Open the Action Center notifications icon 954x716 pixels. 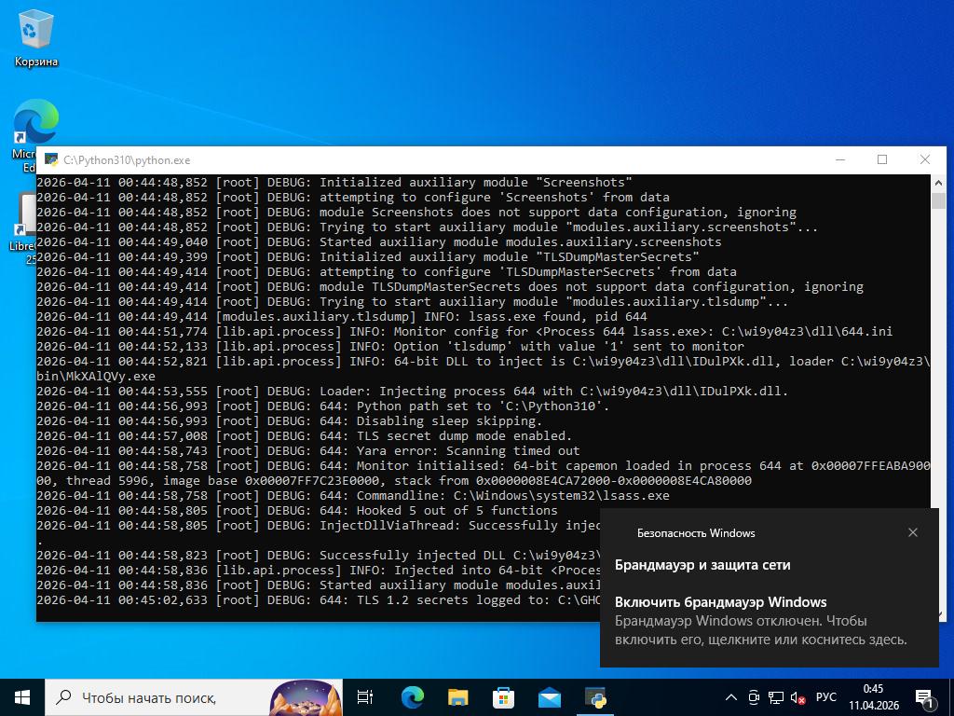click(x=925, y=697)
